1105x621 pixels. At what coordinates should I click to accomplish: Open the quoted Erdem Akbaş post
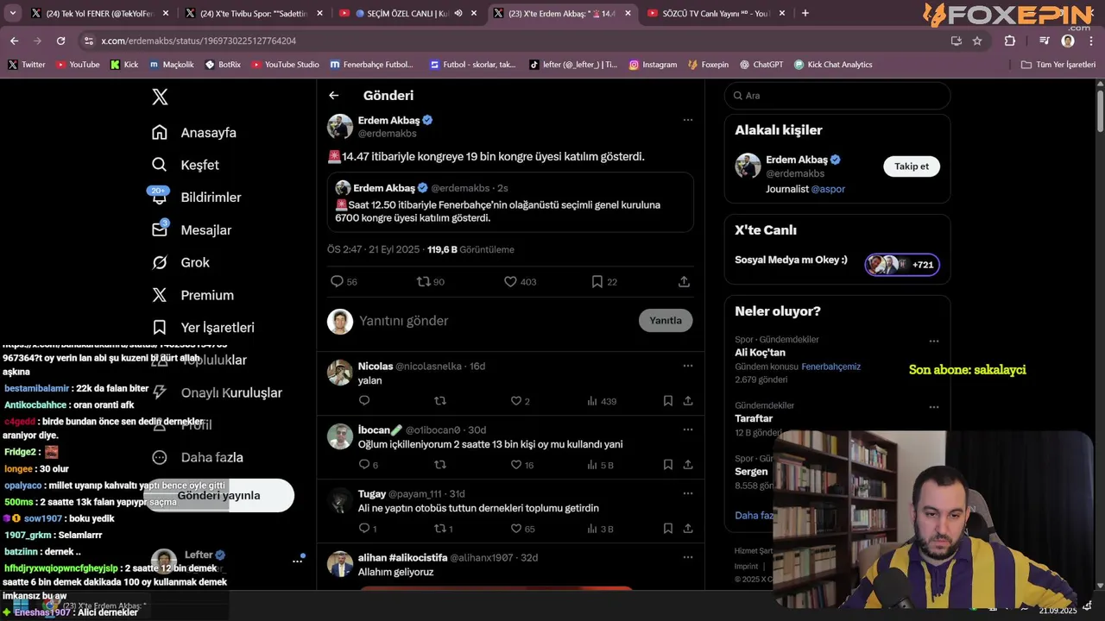[510, 202]
